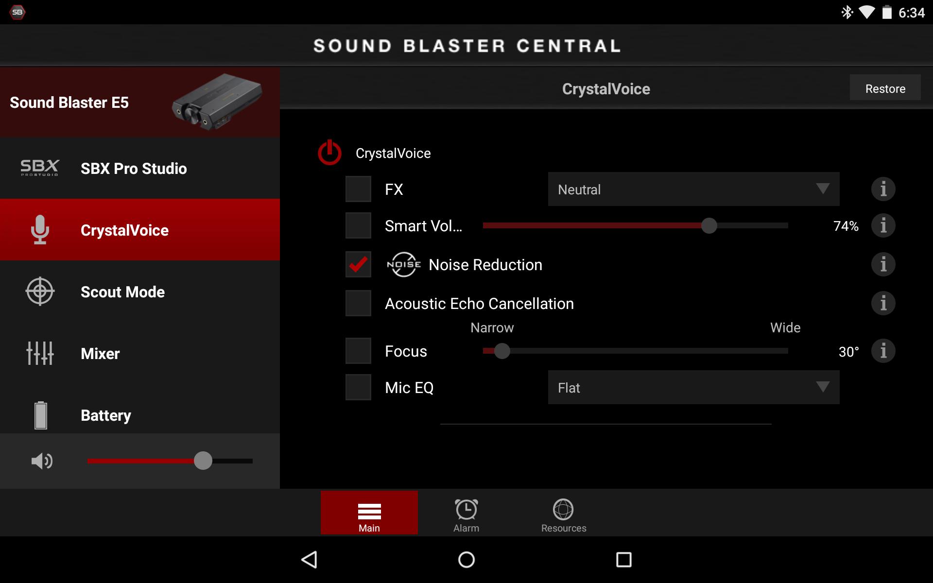
Task: Click the Mixer faders icon
Action: [40, 353]
